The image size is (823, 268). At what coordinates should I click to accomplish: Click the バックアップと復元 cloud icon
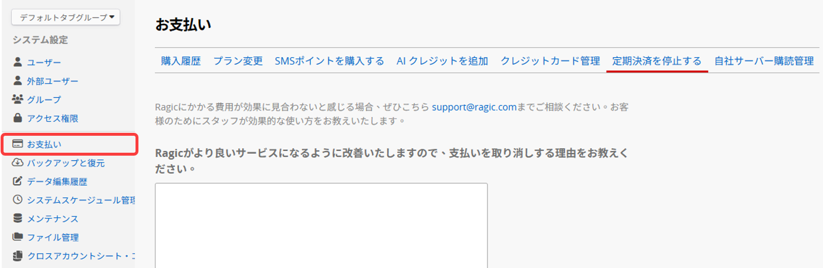click(18, 163)
